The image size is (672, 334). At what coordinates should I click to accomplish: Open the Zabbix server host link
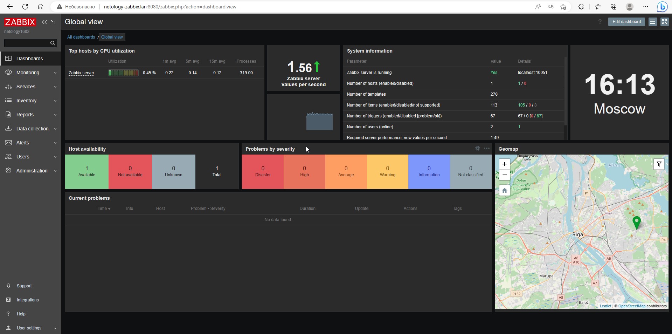(81, 73)
